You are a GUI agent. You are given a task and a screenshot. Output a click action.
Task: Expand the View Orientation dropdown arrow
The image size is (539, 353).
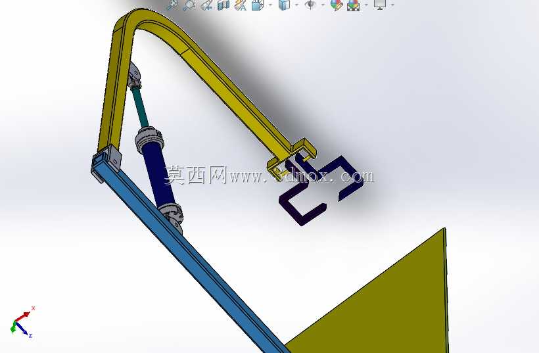[270, 5]
